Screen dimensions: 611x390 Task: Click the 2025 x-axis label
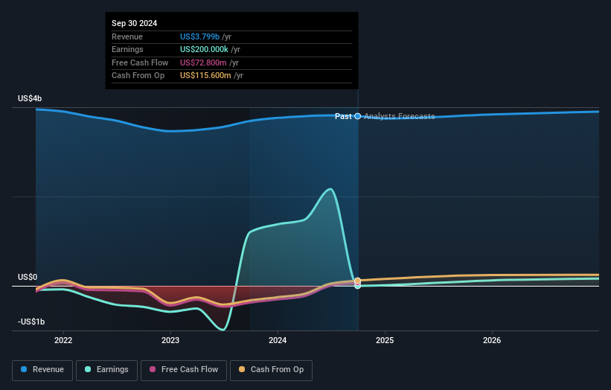385,340
